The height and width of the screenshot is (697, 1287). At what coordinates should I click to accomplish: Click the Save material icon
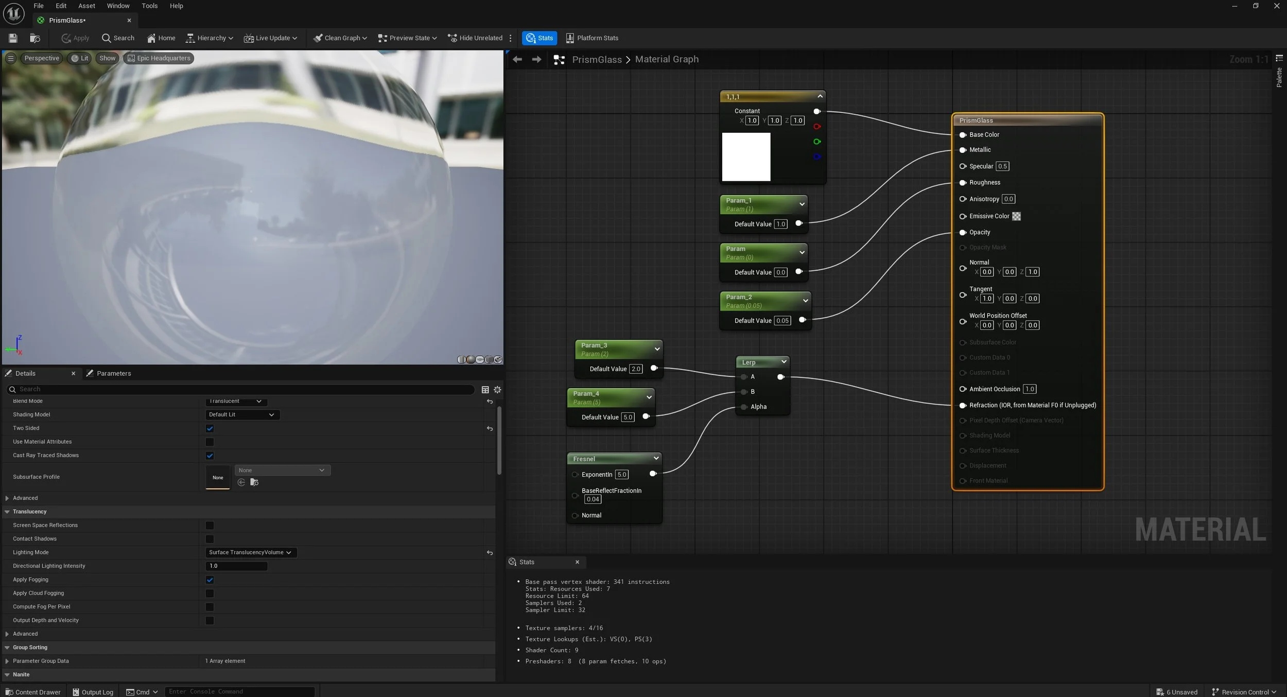click(x=13, y=38)
